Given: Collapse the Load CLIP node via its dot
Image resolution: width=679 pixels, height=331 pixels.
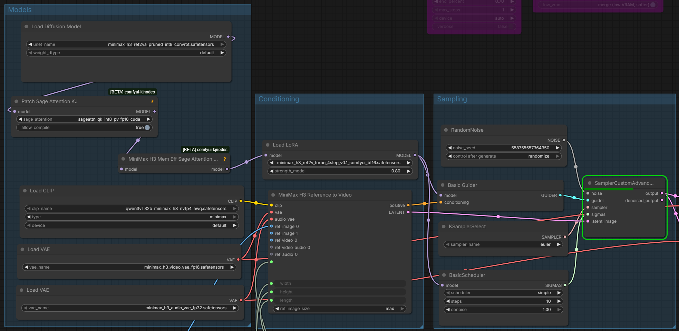Looking at the screenshot, I should 25,191.
